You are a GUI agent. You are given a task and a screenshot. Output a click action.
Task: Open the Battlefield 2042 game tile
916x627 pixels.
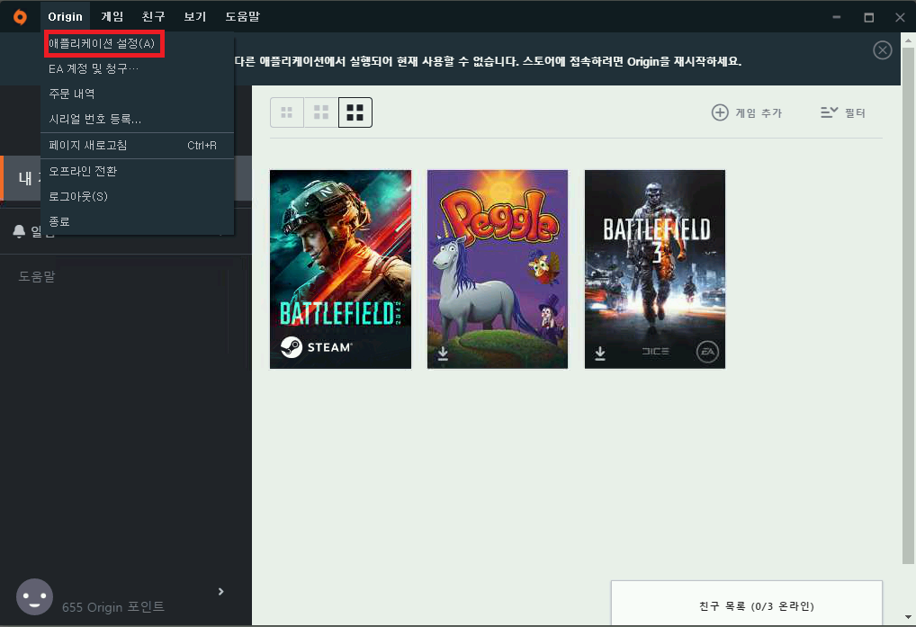pyautogui.click(x=341, y=269)
